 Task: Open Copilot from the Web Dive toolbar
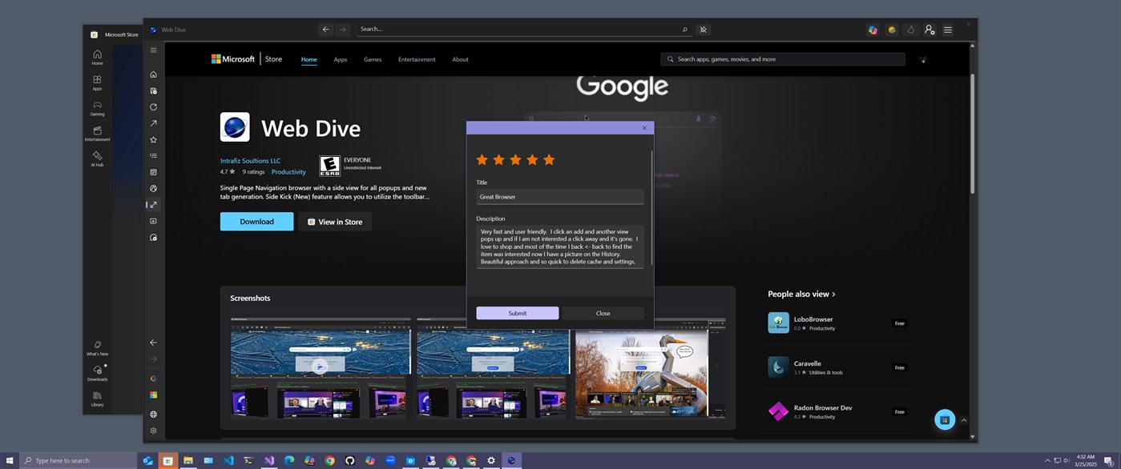click(873, 30)
